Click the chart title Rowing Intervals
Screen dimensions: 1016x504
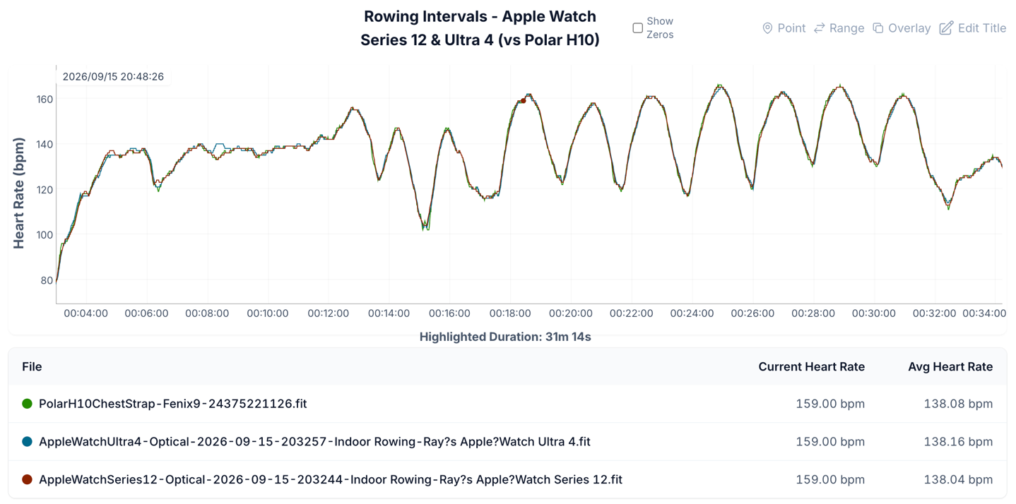480,28
